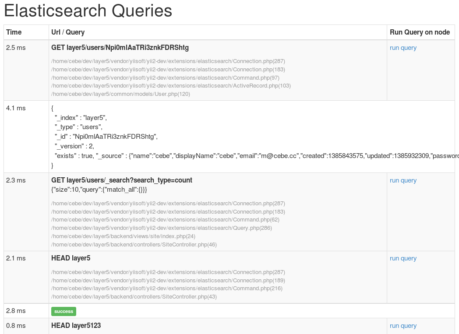The width and height of the screenshot is (459, 334).
Task: Click run query for the GET users/Npi0mlAaTRi3znkFDRShtg request
Action: click(403, 48)
